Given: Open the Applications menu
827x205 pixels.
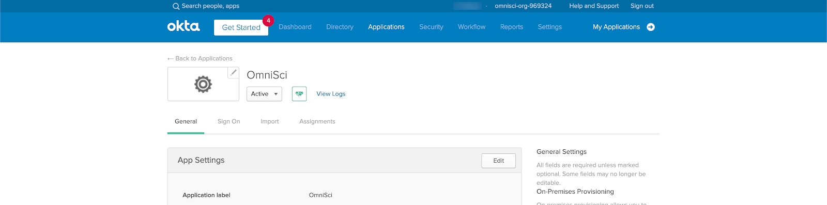Looking at the screenshot, I should pos(386,27).
